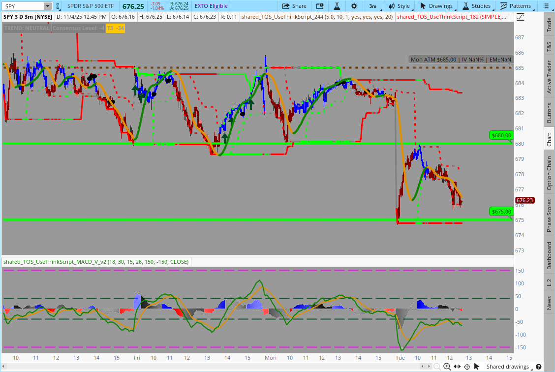Viewport: 555px width, 372px height.
Task: Expand the SPY symbol dropdown
Action: (x=47, y=6)
